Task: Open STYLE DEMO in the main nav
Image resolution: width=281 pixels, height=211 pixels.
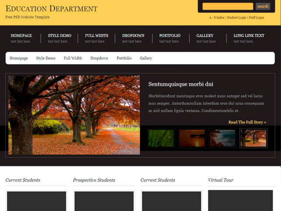Action: pos(60,36)
